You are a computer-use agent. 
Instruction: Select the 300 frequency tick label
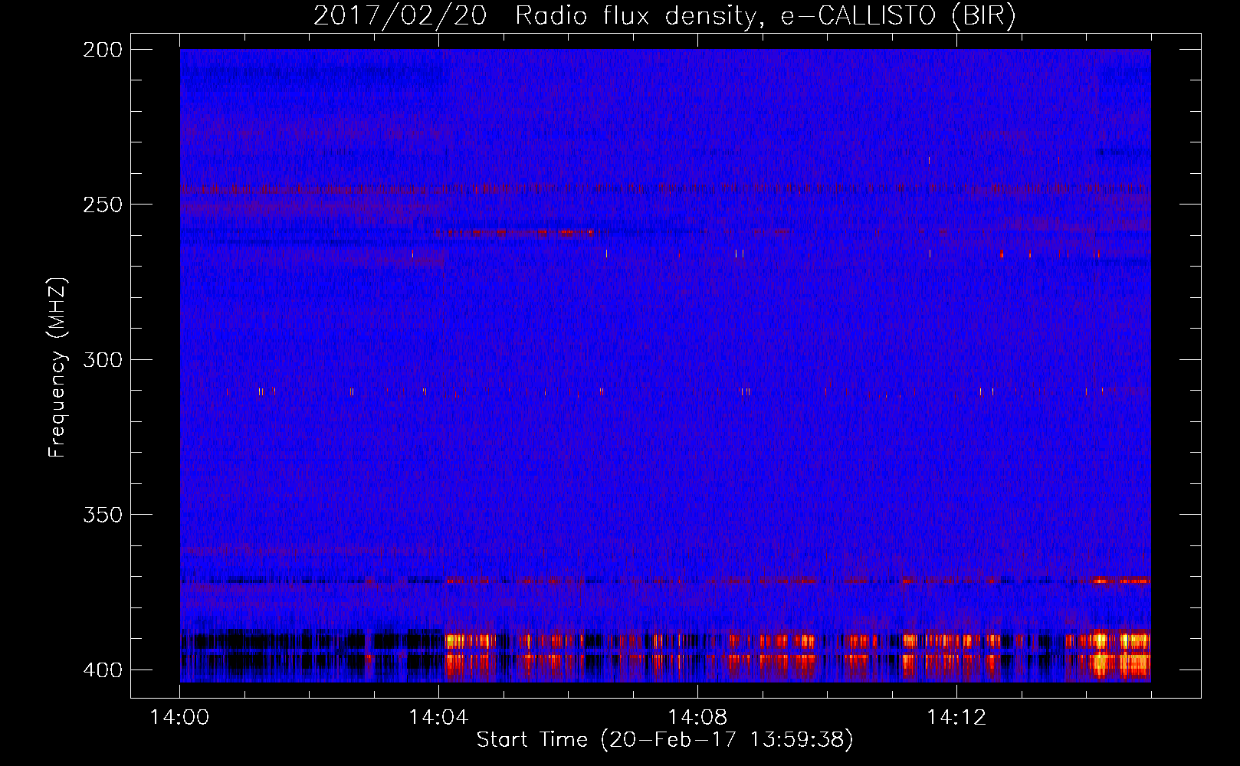pyautogui.click(x=103, y=359)
